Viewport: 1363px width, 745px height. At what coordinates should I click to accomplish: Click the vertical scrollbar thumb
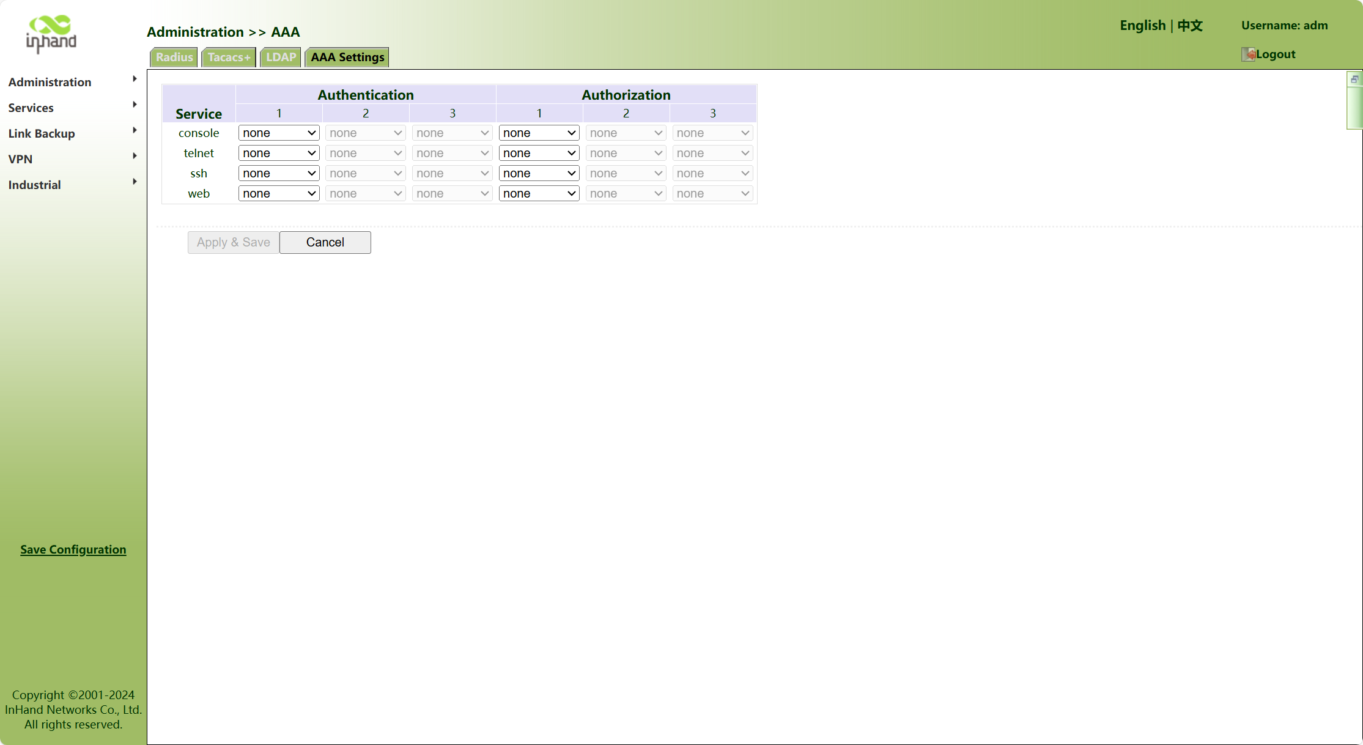click(x=1354, y=108)
